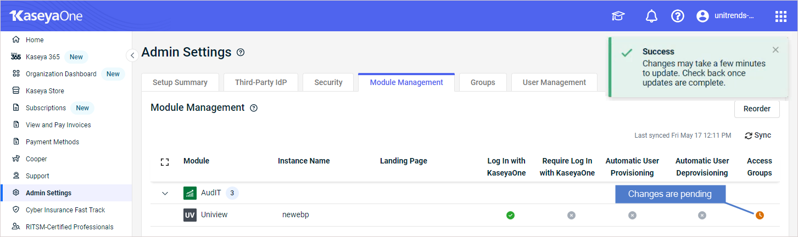Dismiss the Success notification
The width and height of the screenshot is (798, 237).
[x=775, y=50]
